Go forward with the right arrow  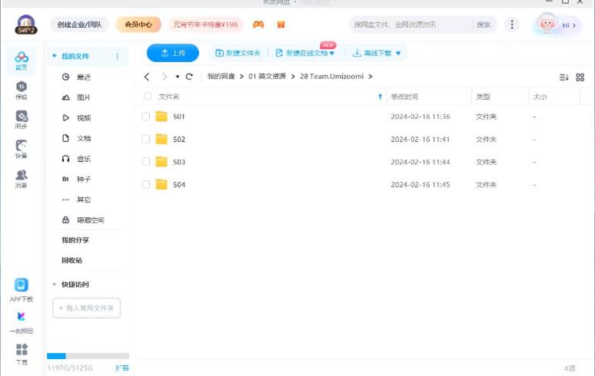tap(164, 77)
